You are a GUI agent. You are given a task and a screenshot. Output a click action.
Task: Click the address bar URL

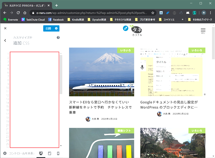tap(92, 13)
